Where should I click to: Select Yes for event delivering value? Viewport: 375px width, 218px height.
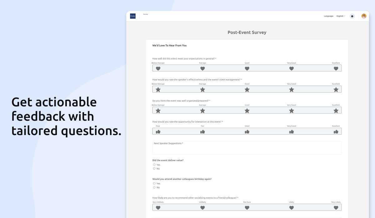point(154,165)
